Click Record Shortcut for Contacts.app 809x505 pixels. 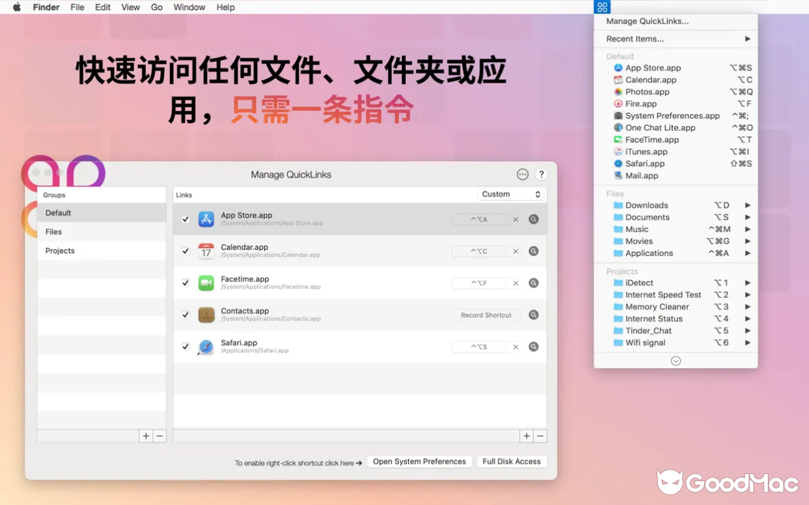486,315
